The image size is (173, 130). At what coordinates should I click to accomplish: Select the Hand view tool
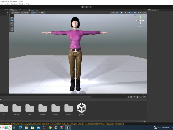pos(12,18)
